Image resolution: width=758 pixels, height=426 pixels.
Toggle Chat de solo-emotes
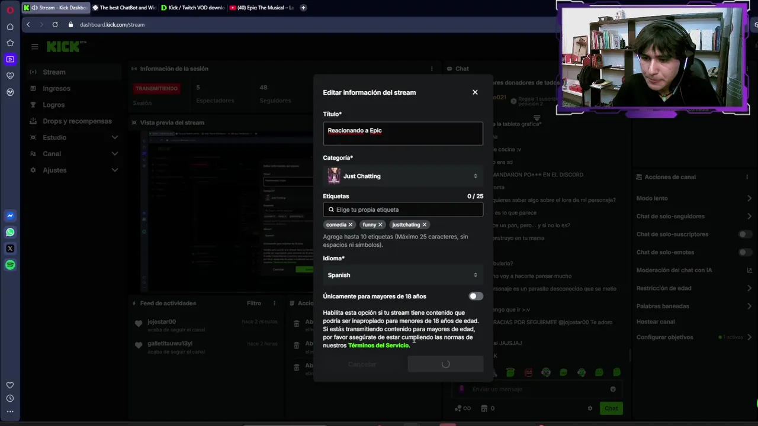(x=745, y=252)
